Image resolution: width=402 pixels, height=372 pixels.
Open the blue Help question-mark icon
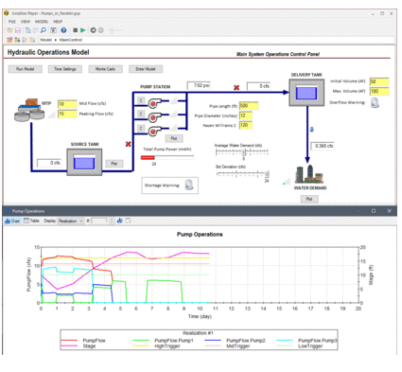pyautogui.click(x=63, y=30)
